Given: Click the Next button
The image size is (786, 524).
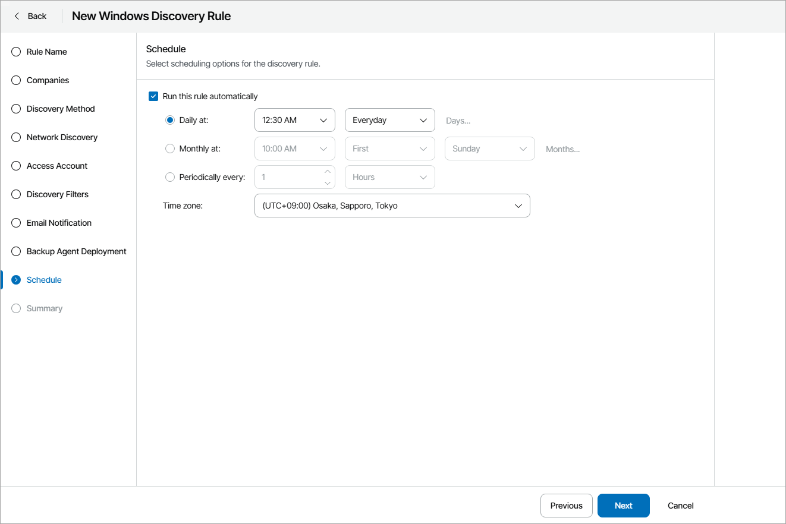Looking at the screenshot, I should tap(623, 506).
